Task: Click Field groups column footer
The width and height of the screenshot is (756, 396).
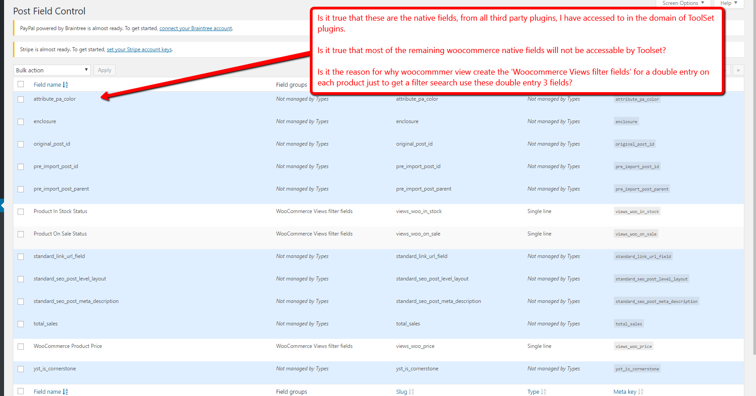Action: (x=291, y=392)
